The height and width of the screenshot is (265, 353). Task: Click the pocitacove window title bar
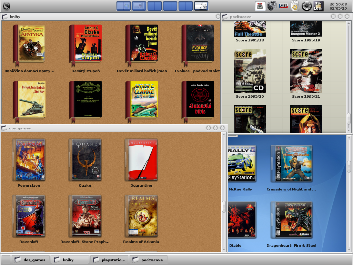click(x=286, y=17)
